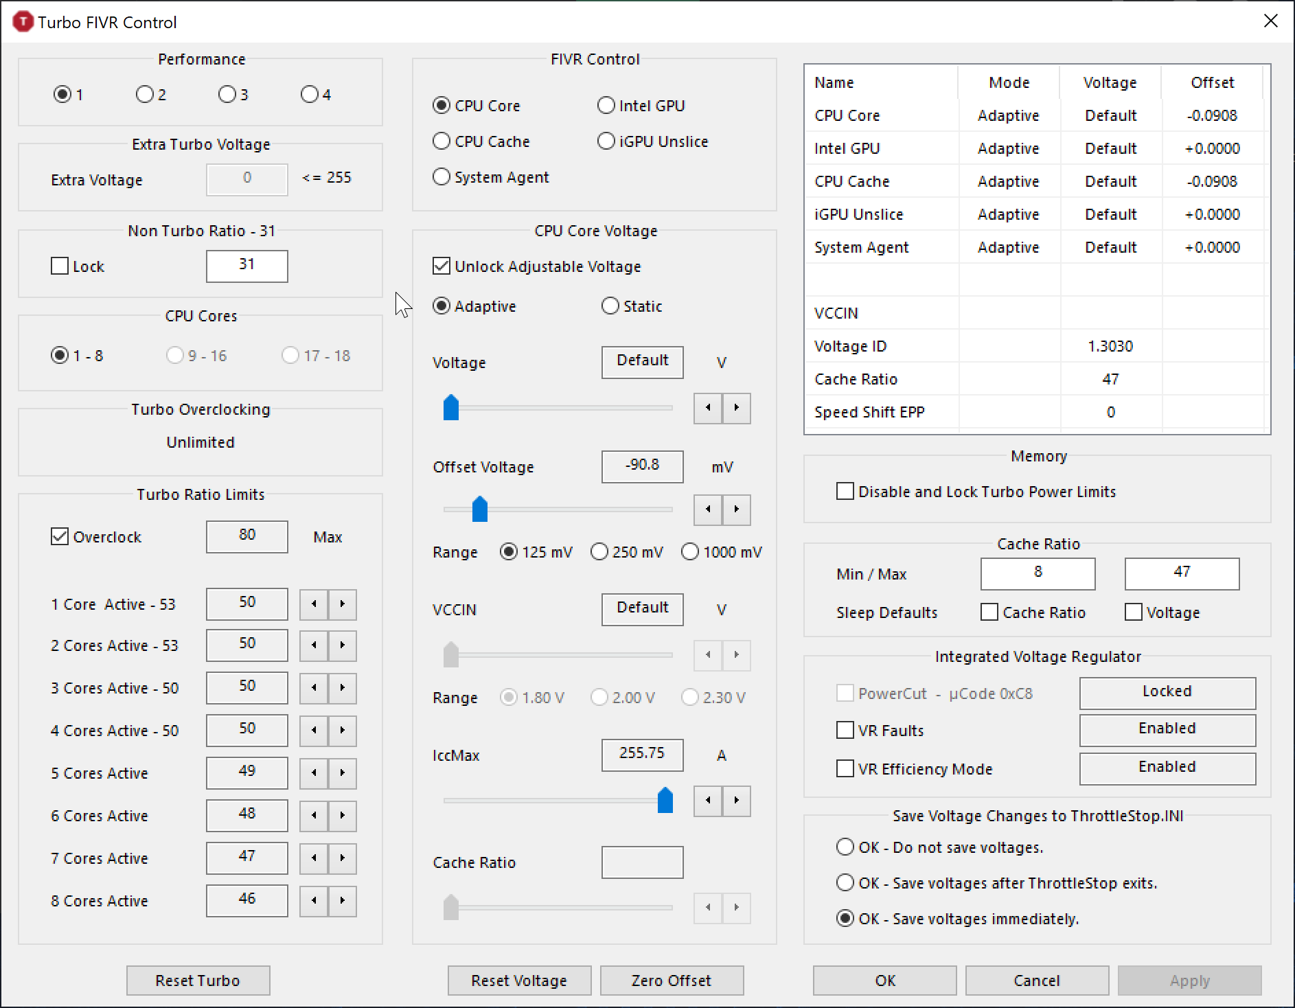This screenshot has height=1008, width=1295.
Task: Click the VR Efficiency Mode Enabled button
Action: click(1167, 768)
